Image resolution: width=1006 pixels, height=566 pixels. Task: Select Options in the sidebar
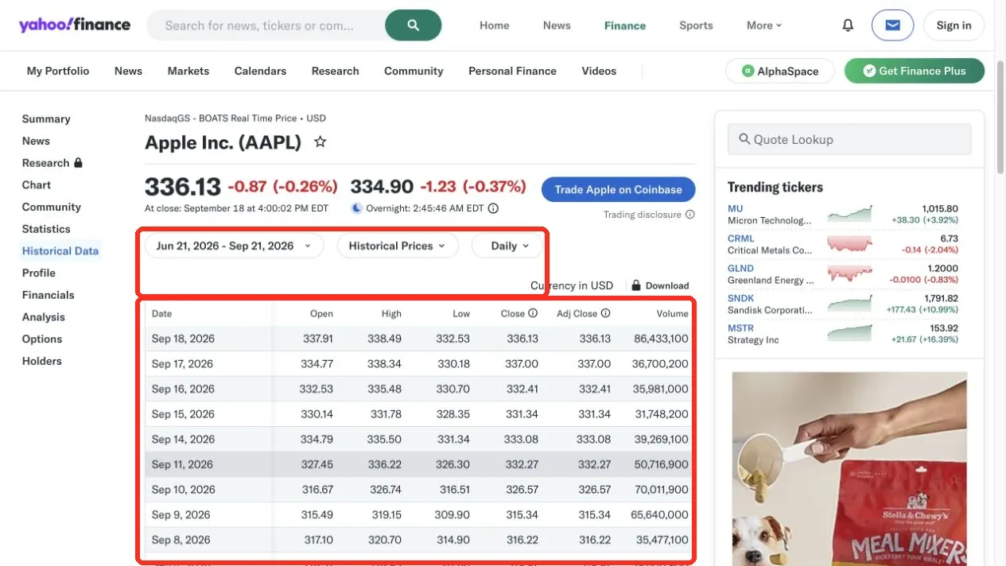[x=42, y=339]
